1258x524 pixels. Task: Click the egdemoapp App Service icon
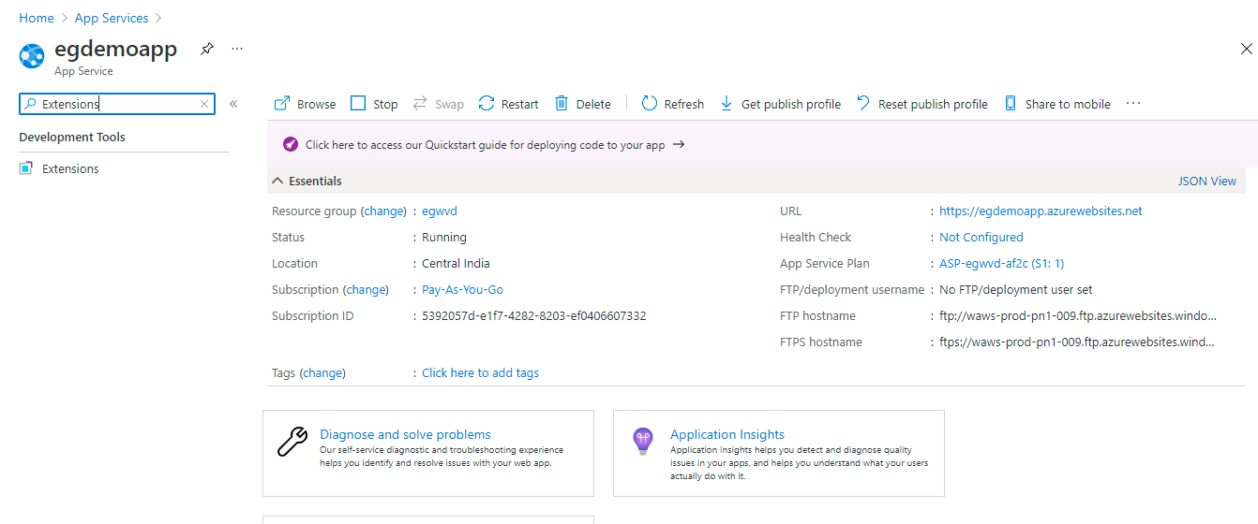[x=32, y=56]
